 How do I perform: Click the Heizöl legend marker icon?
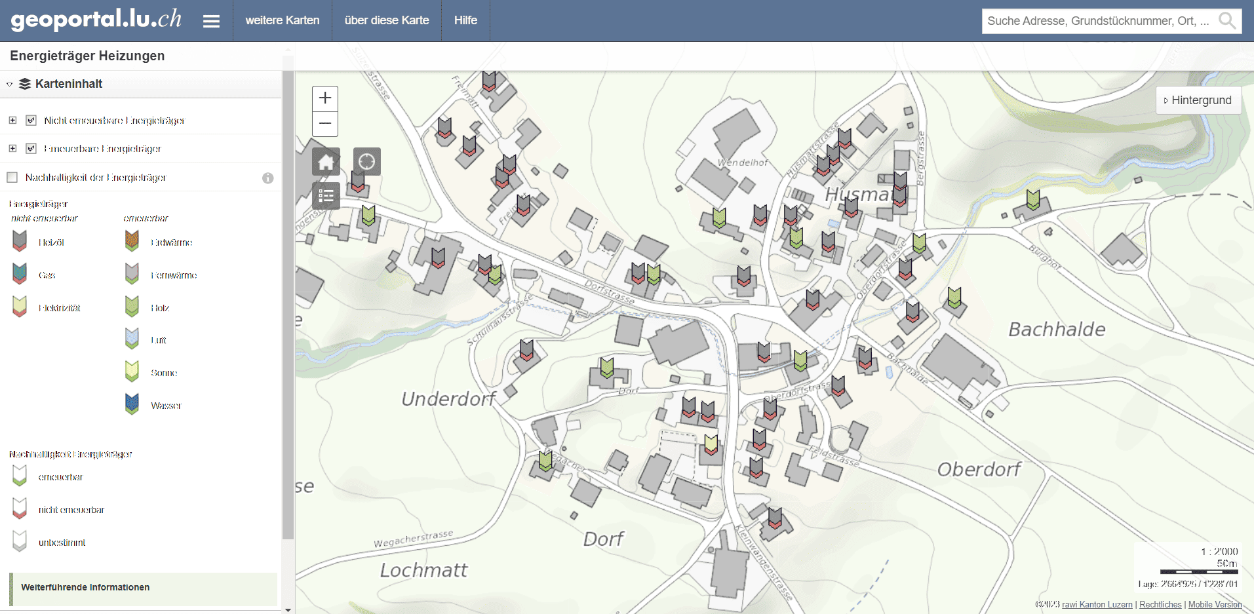click(20, 241)
